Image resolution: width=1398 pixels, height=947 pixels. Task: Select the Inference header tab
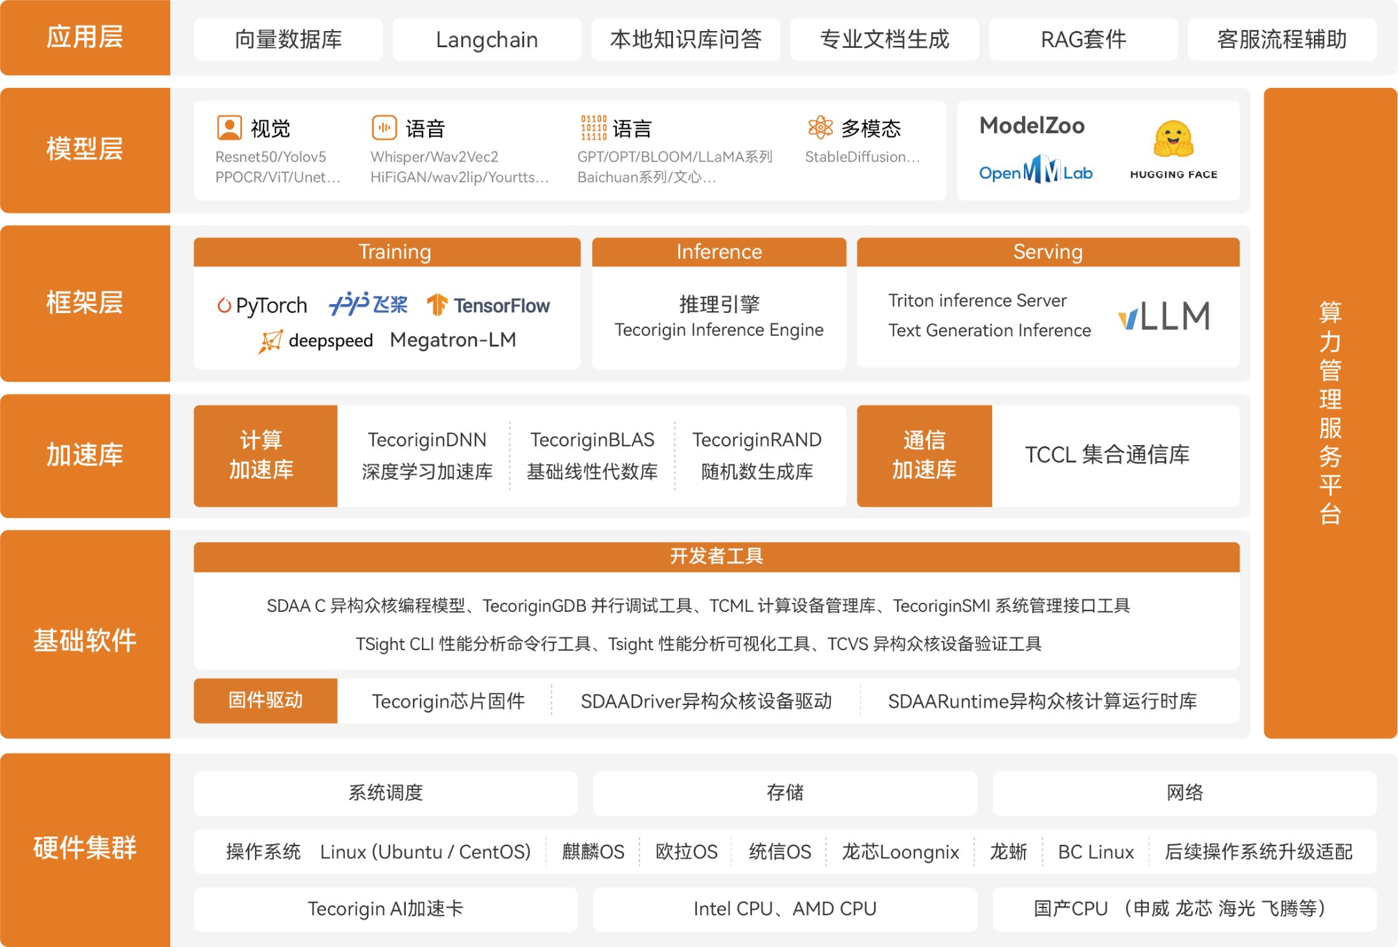(x=718, y=252)
